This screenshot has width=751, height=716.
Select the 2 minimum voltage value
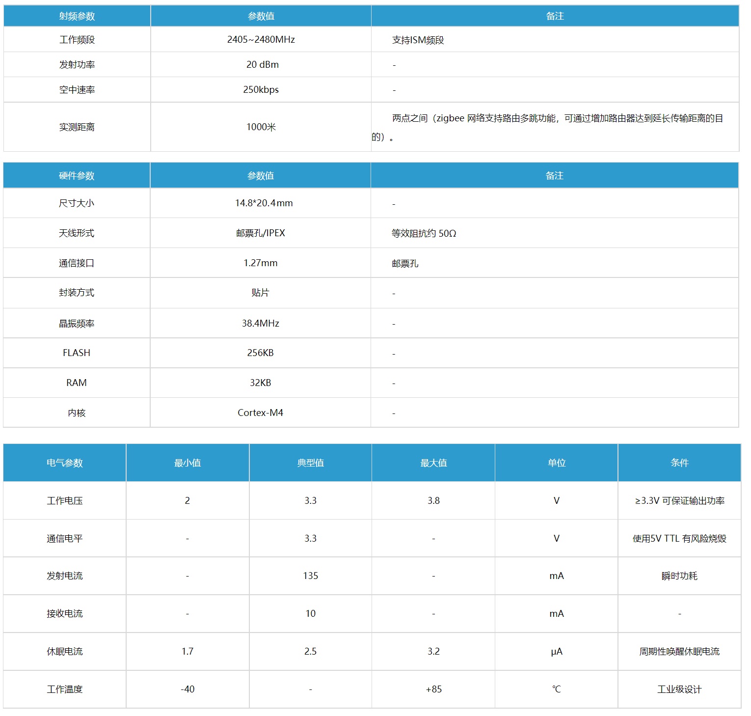pos(188,500)
